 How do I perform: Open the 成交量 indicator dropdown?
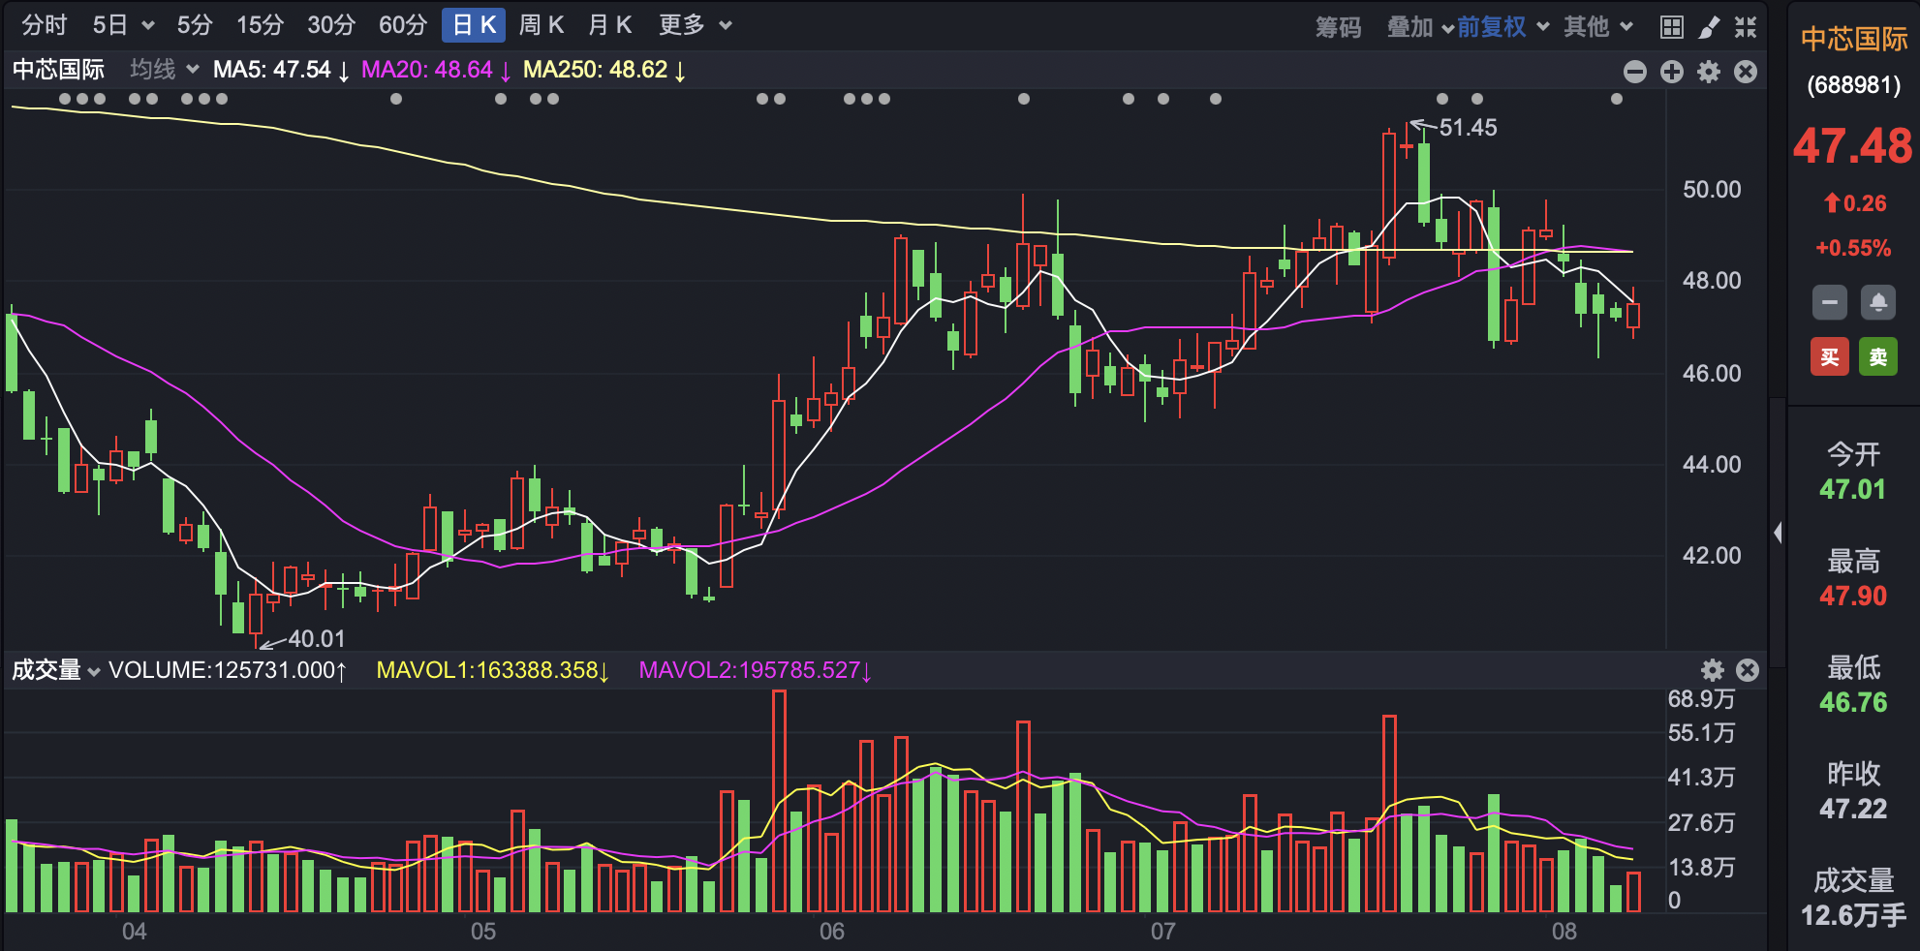(x=56, y=670)
